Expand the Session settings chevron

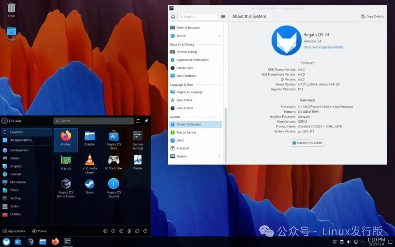[219, 156]
